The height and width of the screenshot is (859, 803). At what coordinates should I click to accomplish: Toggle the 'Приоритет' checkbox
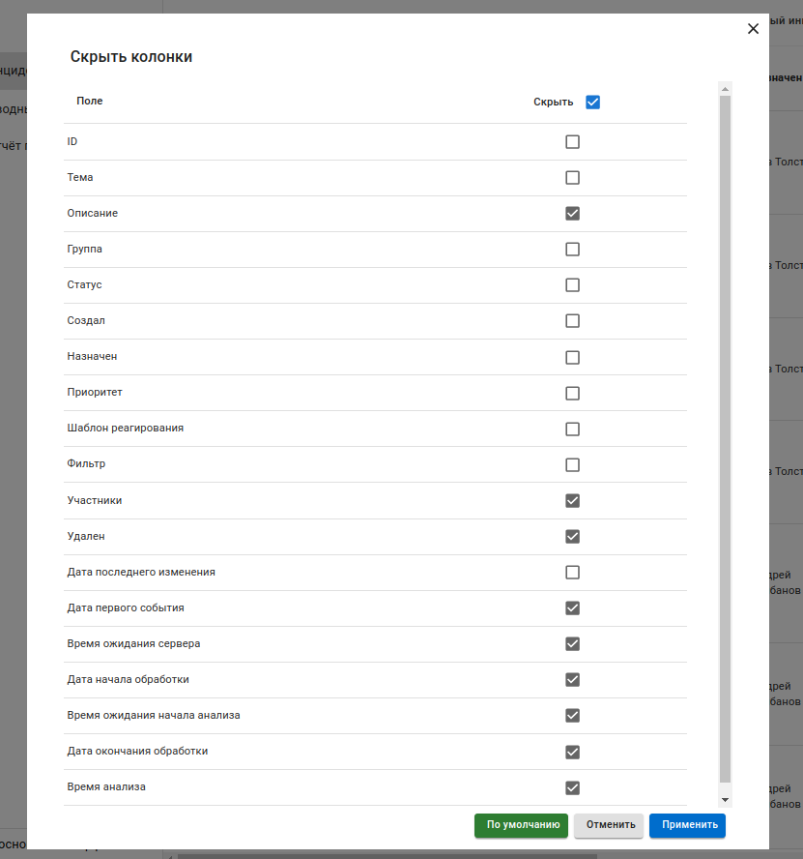click(x=572, y=393)
